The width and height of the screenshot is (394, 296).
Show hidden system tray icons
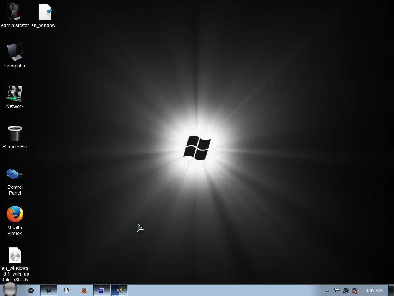click(x=327, y=291)
